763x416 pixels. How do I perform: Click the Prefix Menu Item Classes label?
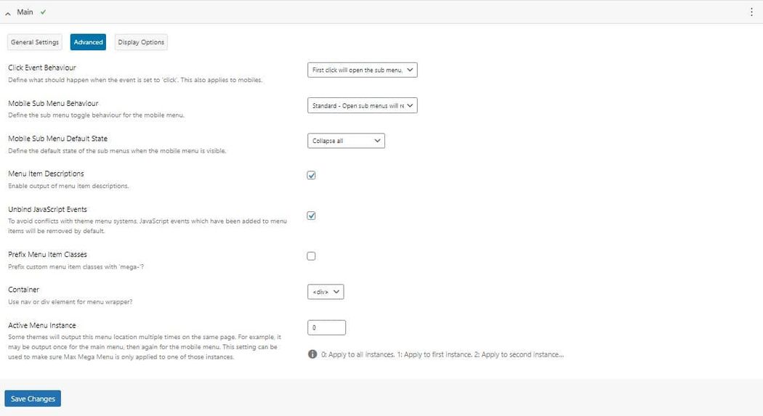(x=47, y=255)
